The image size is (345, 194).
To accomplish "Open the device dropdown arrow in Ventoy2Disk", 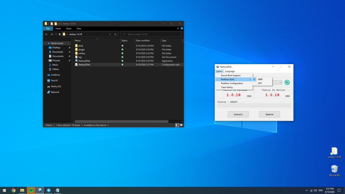I will pyautogui.click(x=281, y=83).
